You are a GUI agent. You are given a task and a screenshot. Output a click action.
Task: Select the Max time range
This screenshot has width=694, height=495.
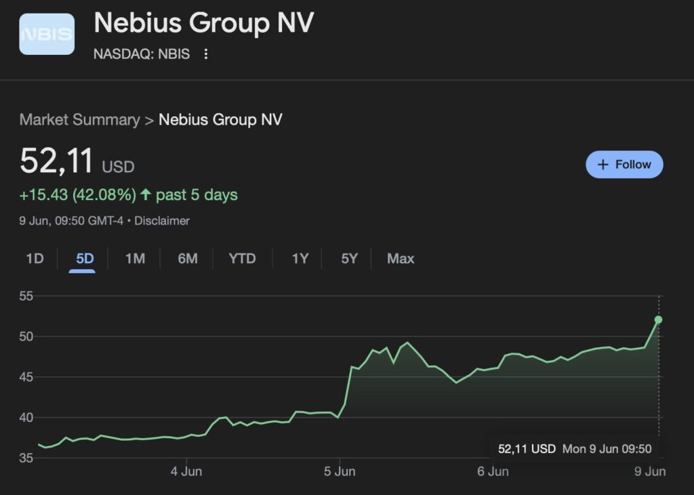coord(401,258)
